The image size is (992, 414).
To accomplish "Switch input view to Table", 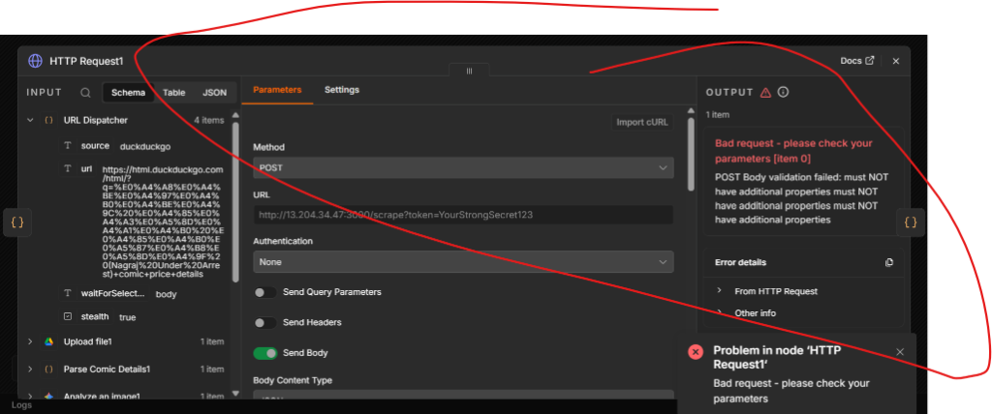I will click(174, 93).
